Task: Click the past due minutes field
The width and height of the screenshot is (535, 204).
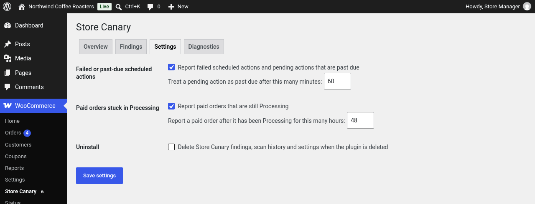Action: [337, 81]
